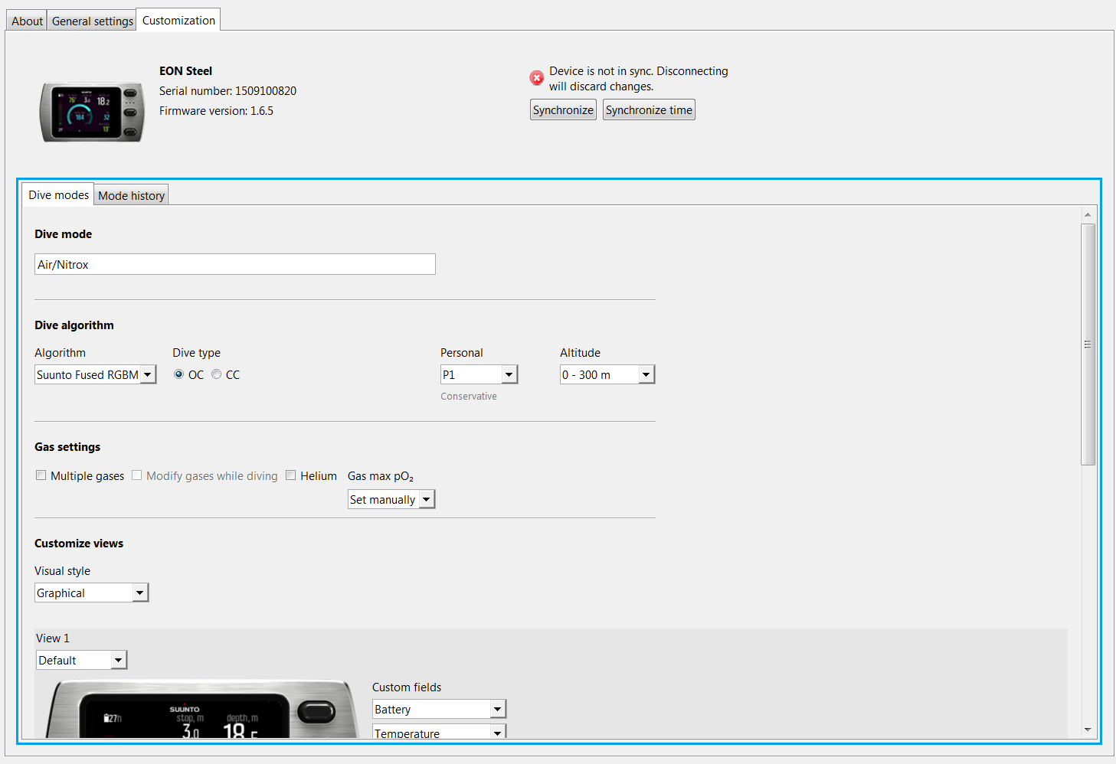Screen dimensions: 1116x764
Task: Click the View 1 device preview image
Action: point(203,709)
